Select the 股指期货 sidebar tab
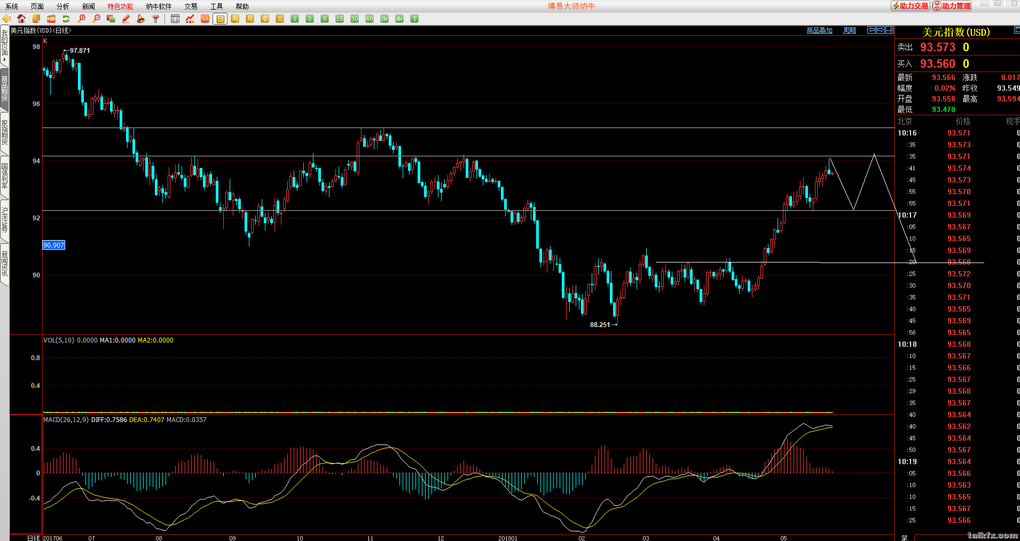Screen dimensions: 1020x541 point(4,133)
